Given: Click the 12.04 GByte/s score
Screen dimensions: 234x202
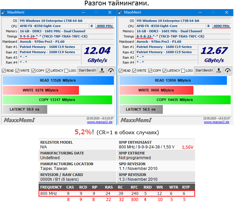Looking at the screenshot, I should (x=98, y=54).
